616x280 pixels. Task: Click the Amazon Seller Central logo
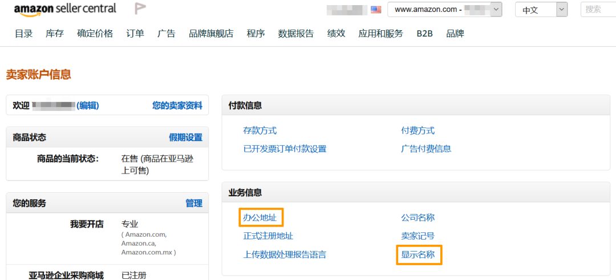[65, 10]
